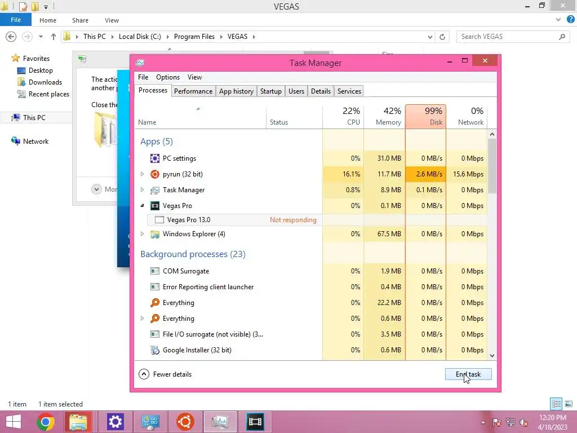Click Program Files in the address breadcrumb
Viewport: 577px width, 433px height.
click(194, 37)
